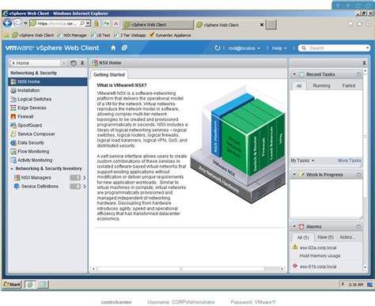Expand the NSX Managers chevron arrow

pos(85,178)
